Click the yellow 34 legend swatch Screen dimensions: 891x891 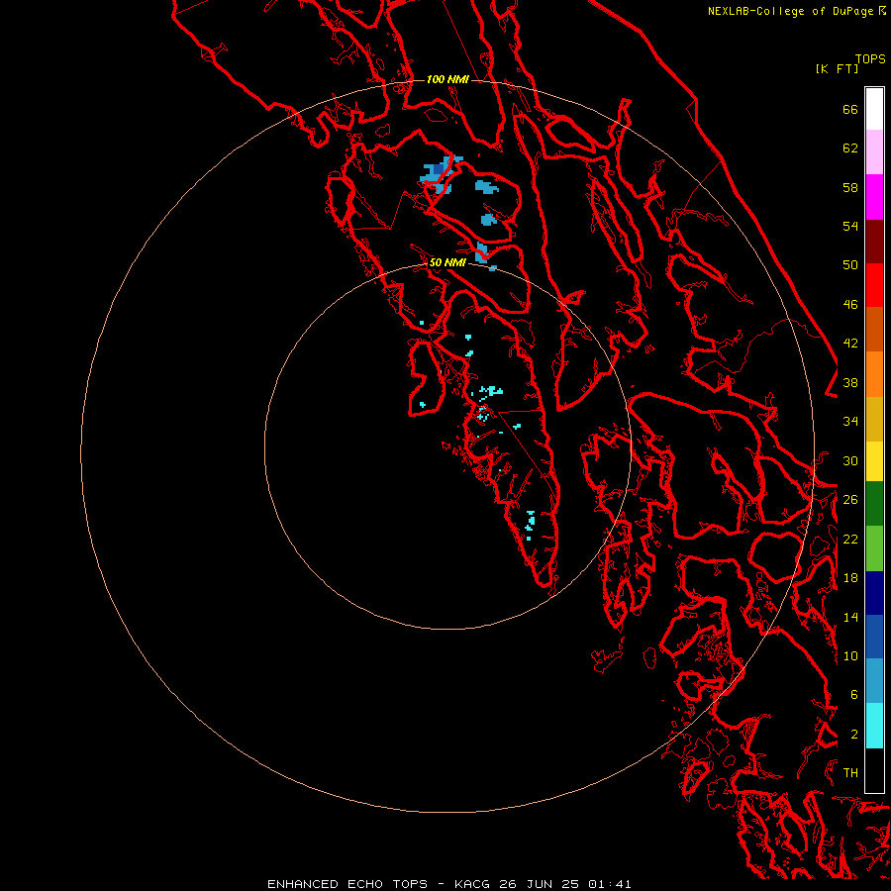[874, 461]
